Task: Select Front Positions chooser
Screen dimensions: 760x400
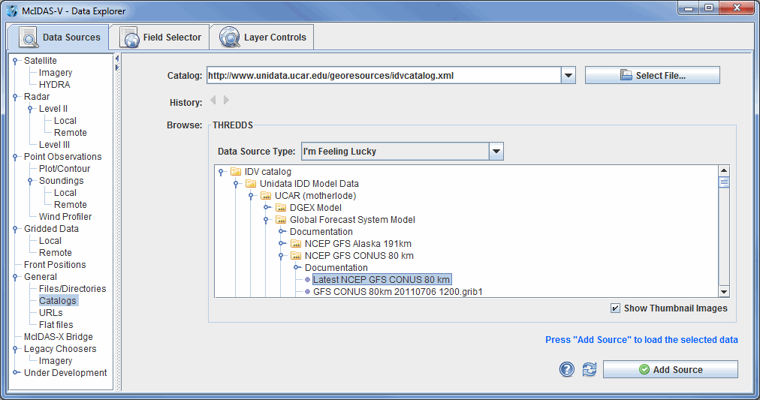Action: 55,265
